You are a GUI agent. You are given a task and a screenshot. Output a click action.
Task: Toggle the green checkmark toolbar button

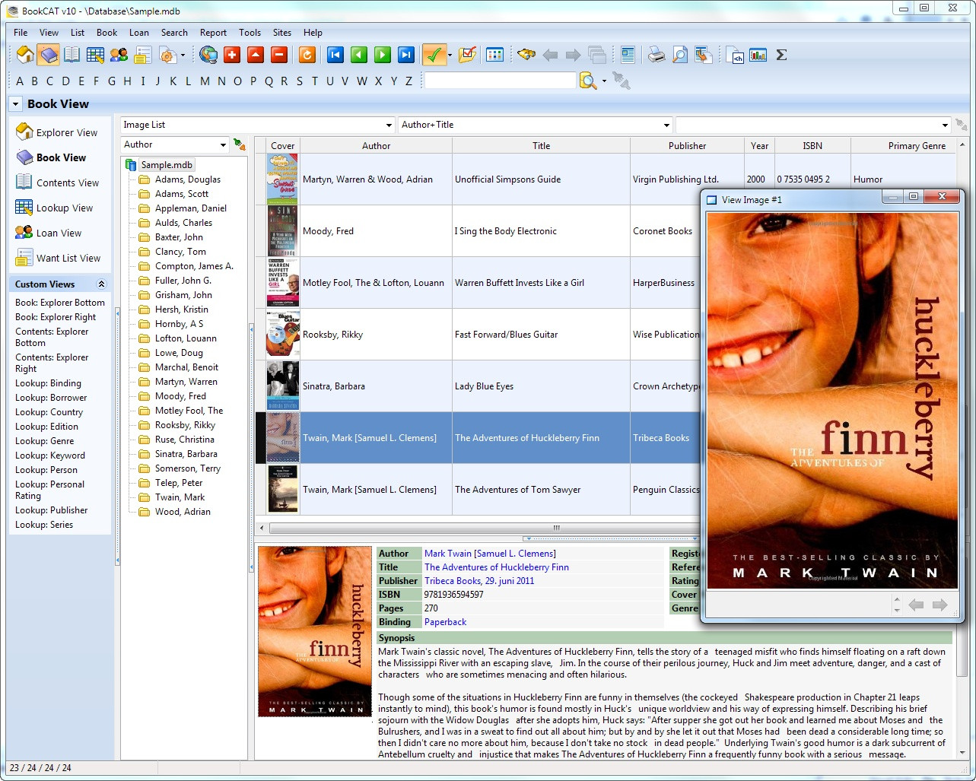click(x=434, y=55)
